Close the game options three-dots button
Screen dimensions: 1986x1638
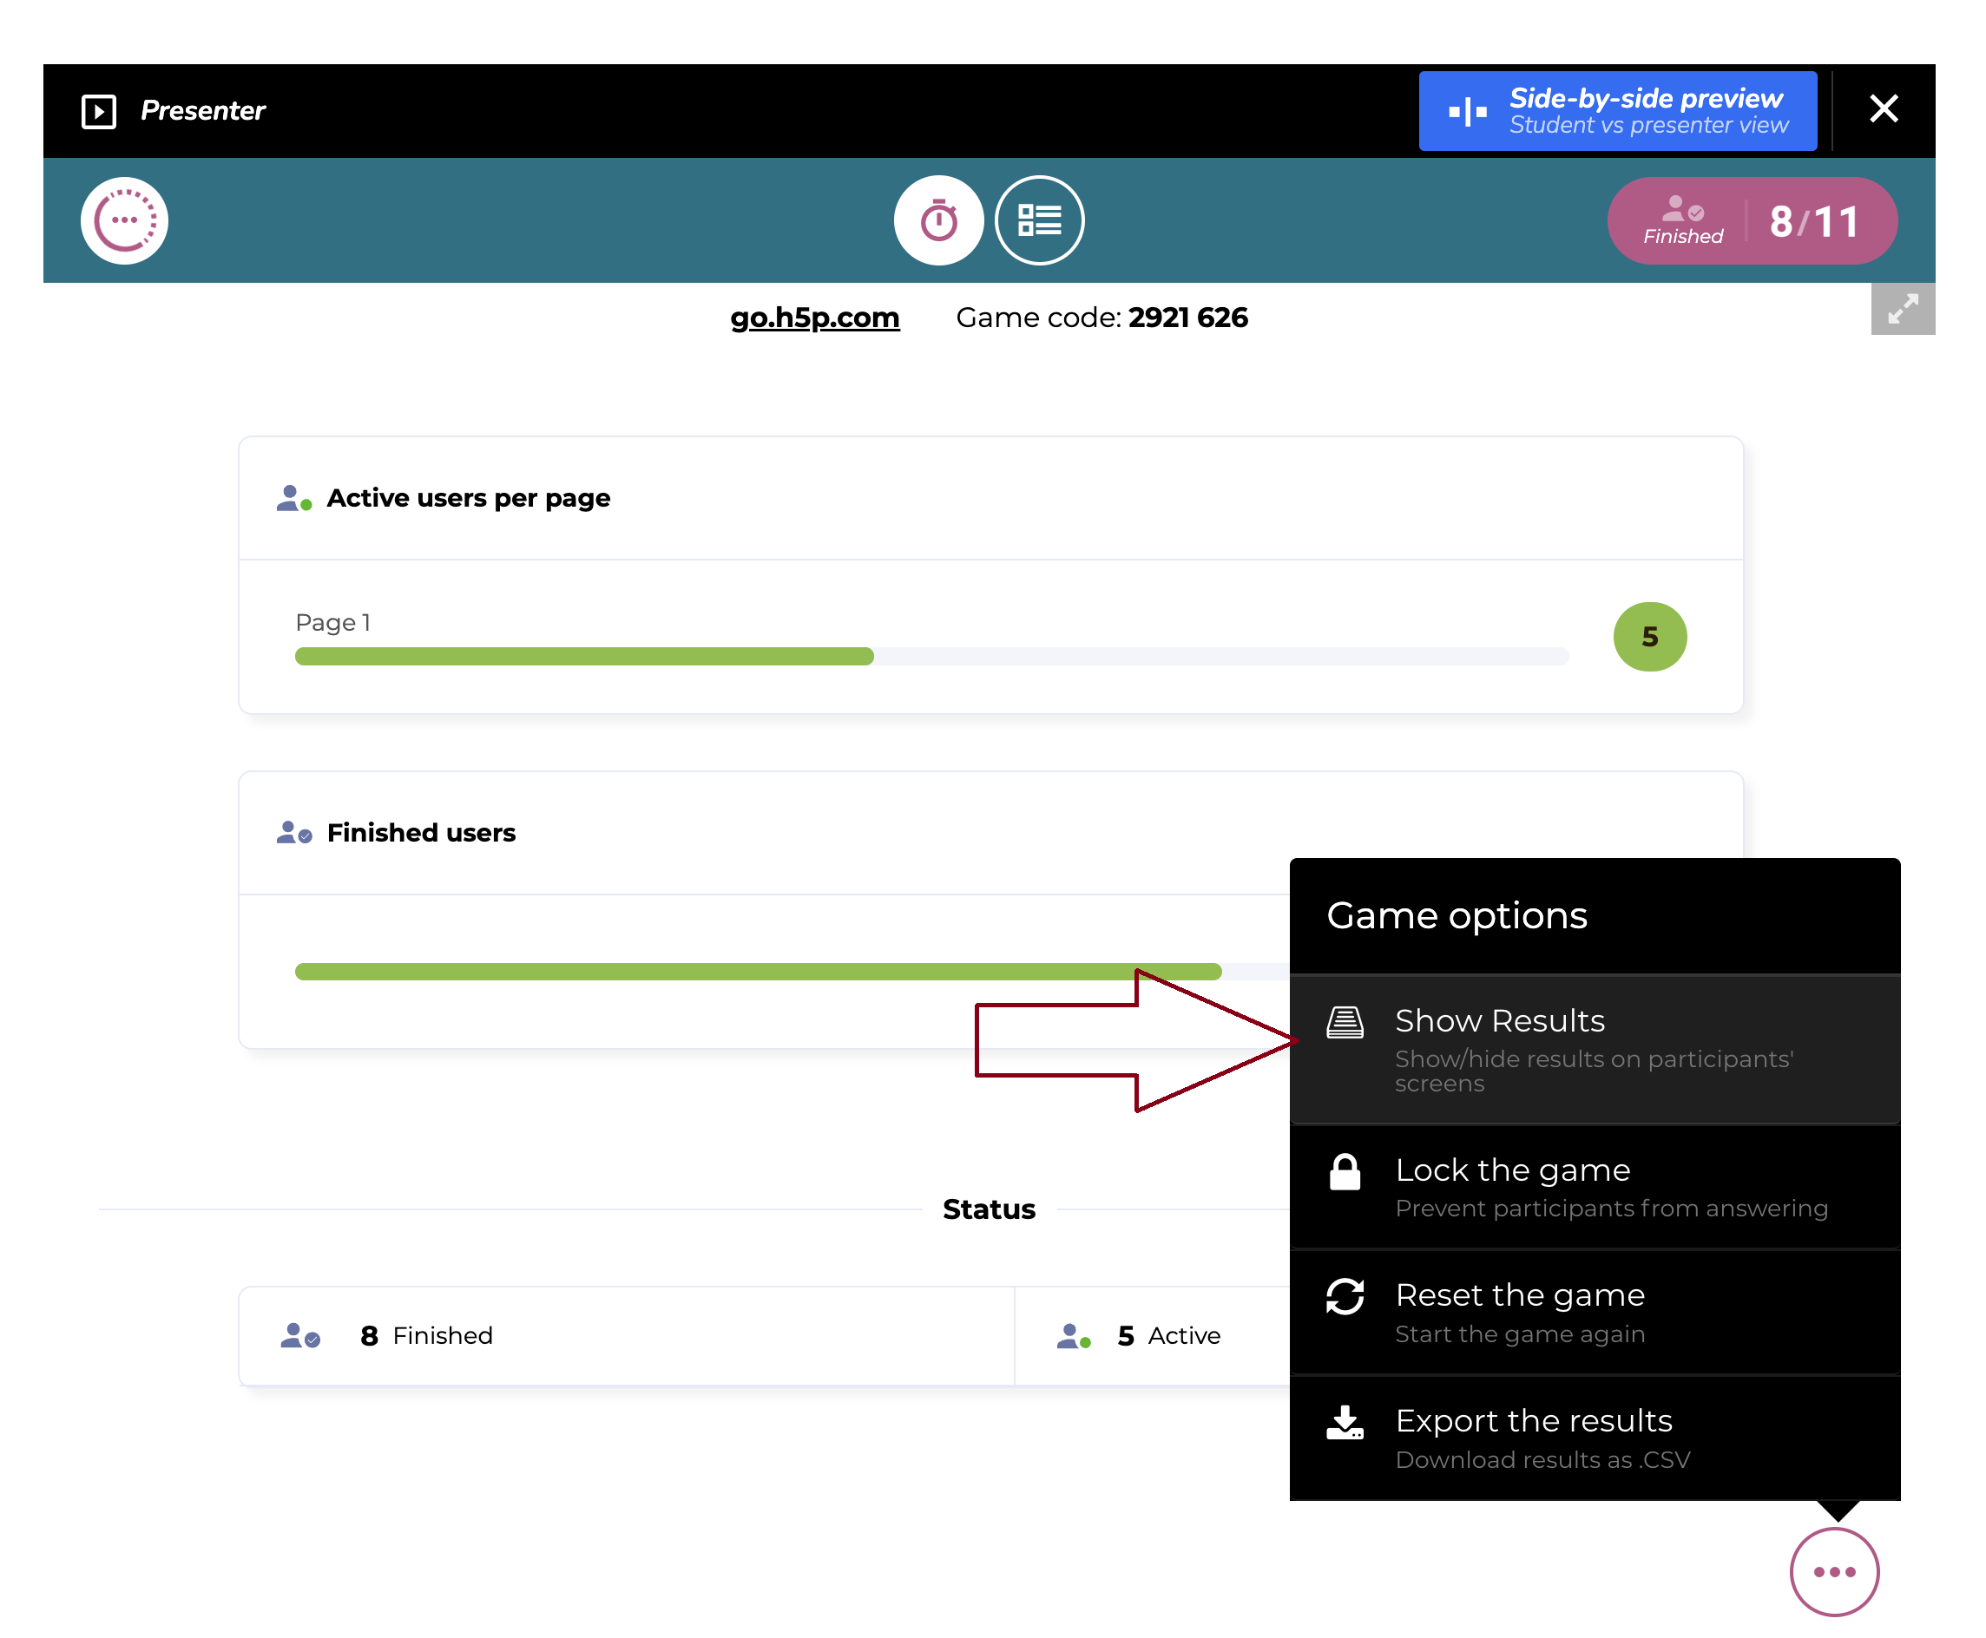coord(1833,1571)
